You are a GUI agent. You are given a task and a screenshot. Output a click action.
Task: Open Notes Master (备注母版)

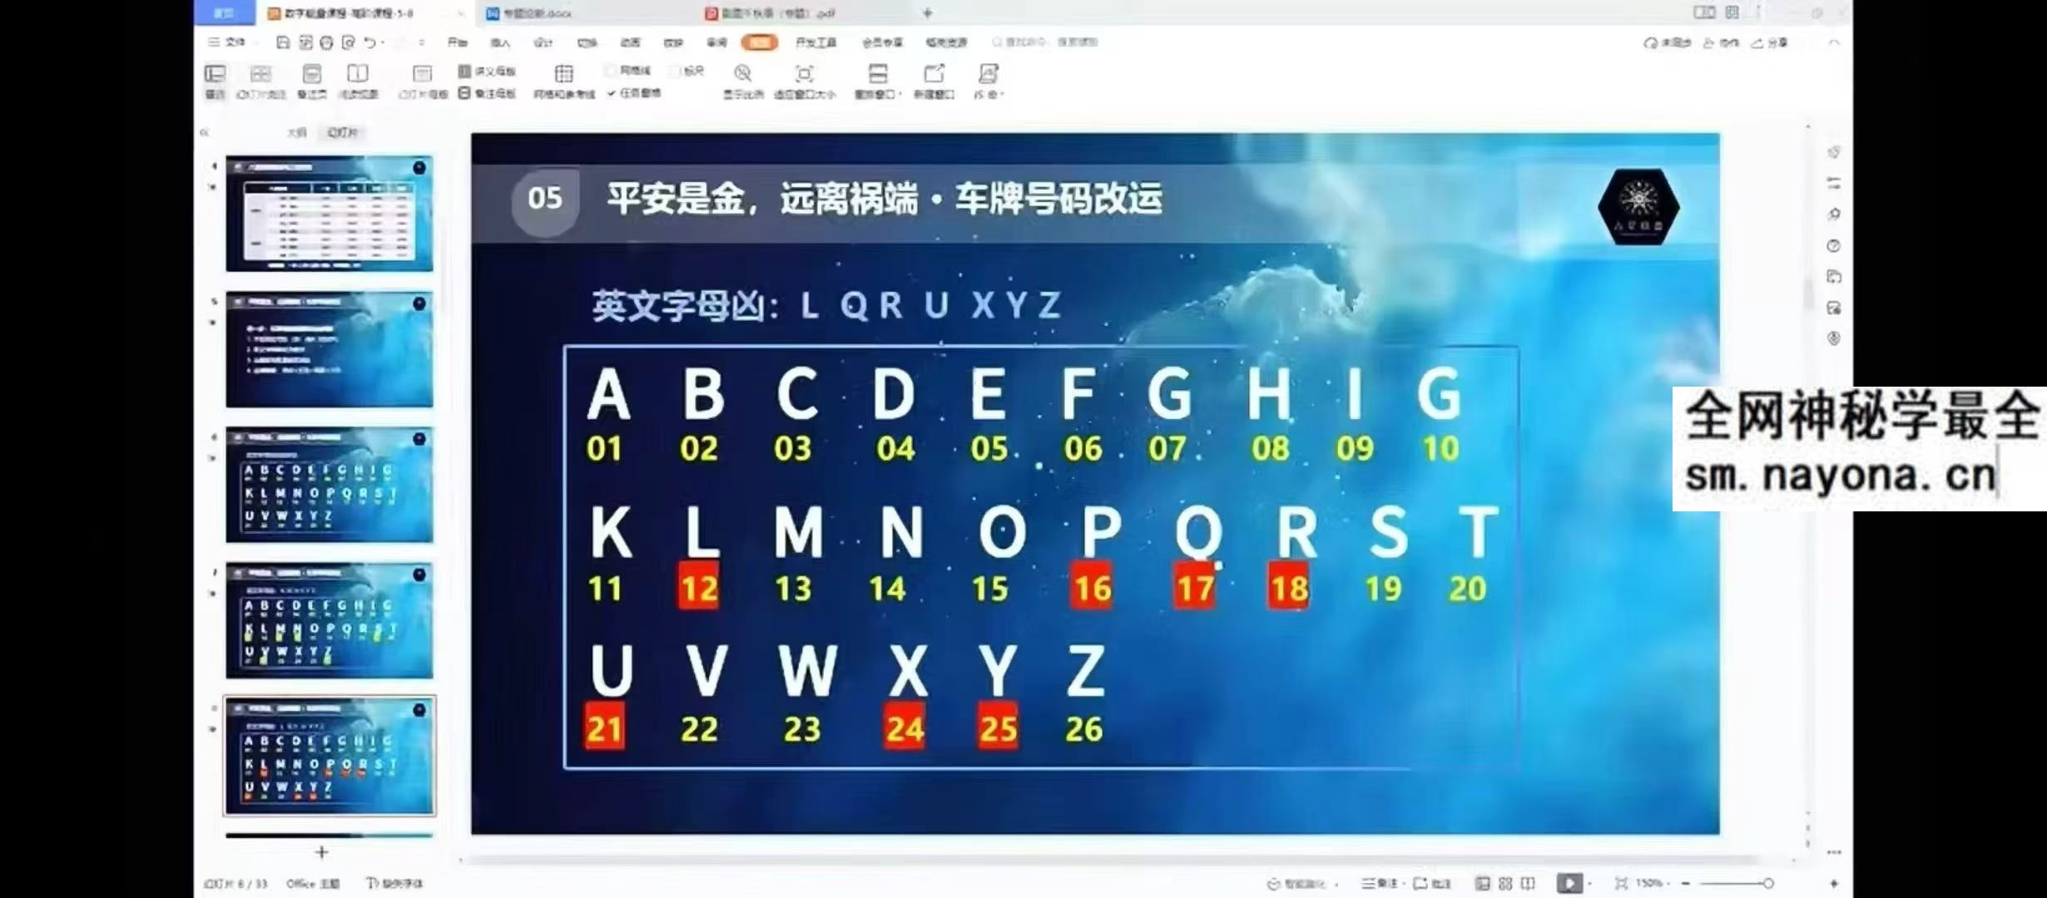click(488, 93)
